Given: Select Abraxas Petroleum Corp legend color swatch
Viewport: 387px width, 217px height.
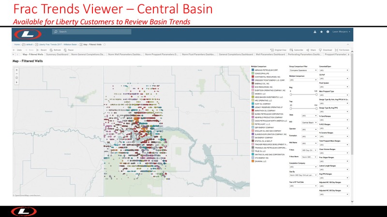Looking at the screenshot, I should 253,70.
